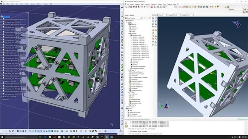Viewport: 248px width, 139px height.
Task: Open the selection filter dropdown showing All
Action: tap(170, 7)
